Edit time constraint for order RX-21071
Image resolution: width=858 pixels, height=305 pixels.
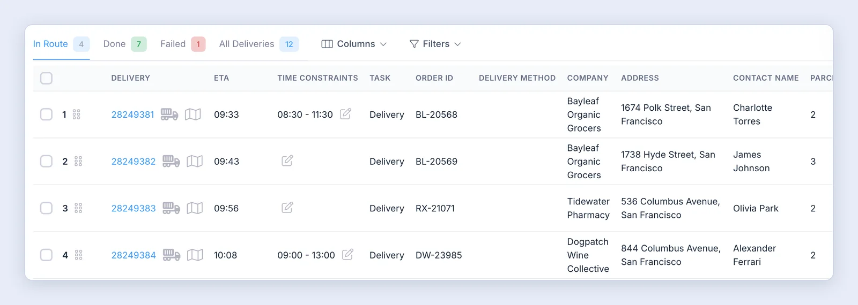coord(287,207)
